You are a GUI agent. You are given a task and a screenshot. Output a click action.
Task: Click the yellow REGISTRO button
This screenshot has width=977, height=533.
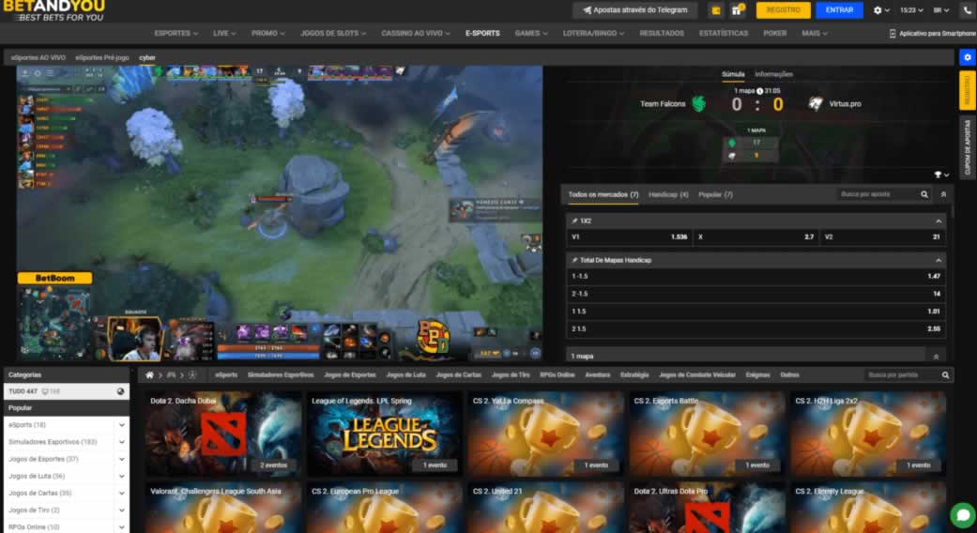(x=784, y=10)
